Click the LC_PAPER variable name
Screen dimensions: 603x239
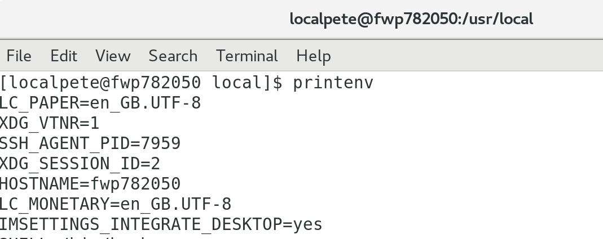(38, 103)
